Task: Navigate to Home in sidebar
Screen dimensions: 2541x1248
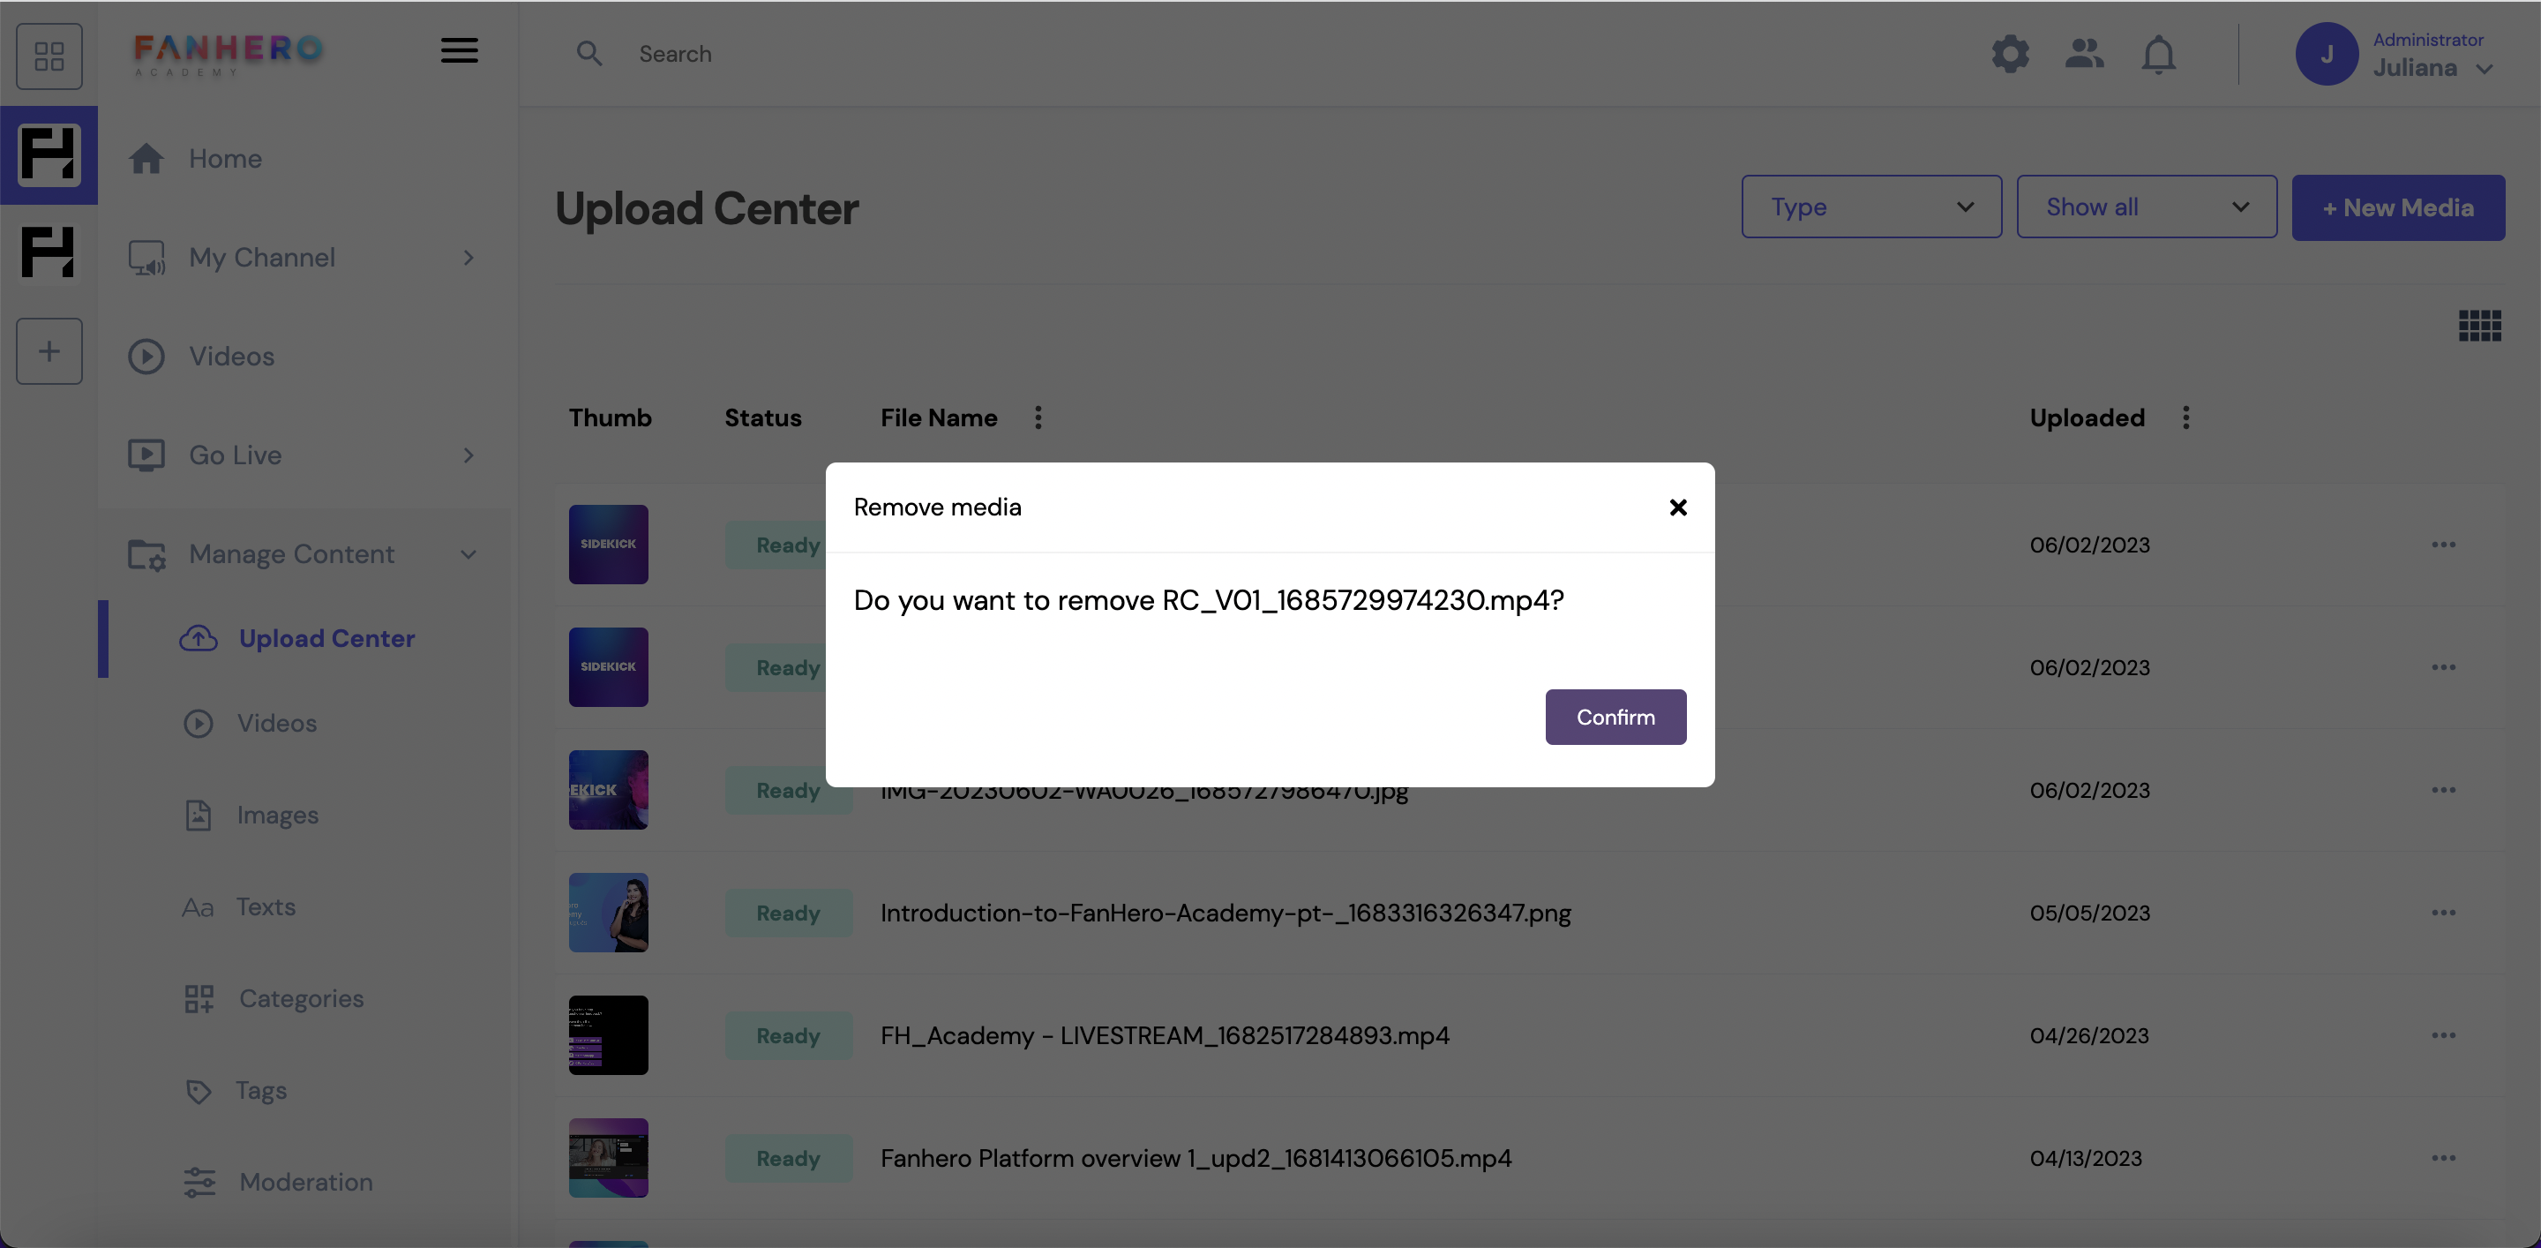Action: (x=225, y=158)
